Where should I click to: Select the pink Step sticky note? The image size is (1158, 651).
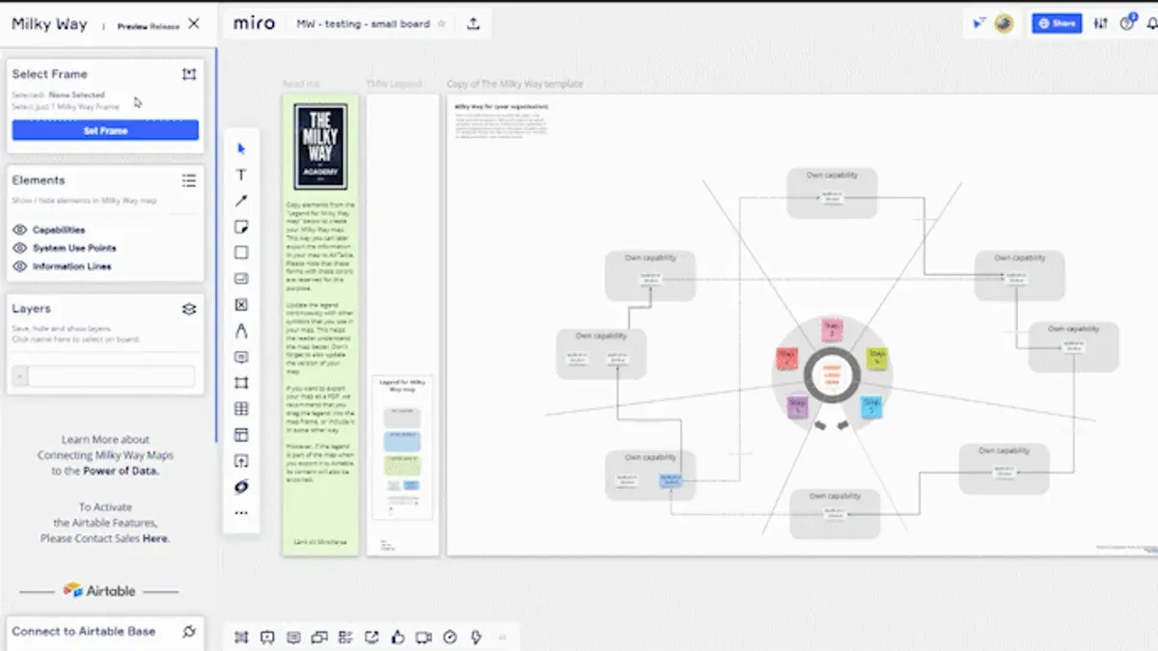pyautogui.click(x=833, y=331)
